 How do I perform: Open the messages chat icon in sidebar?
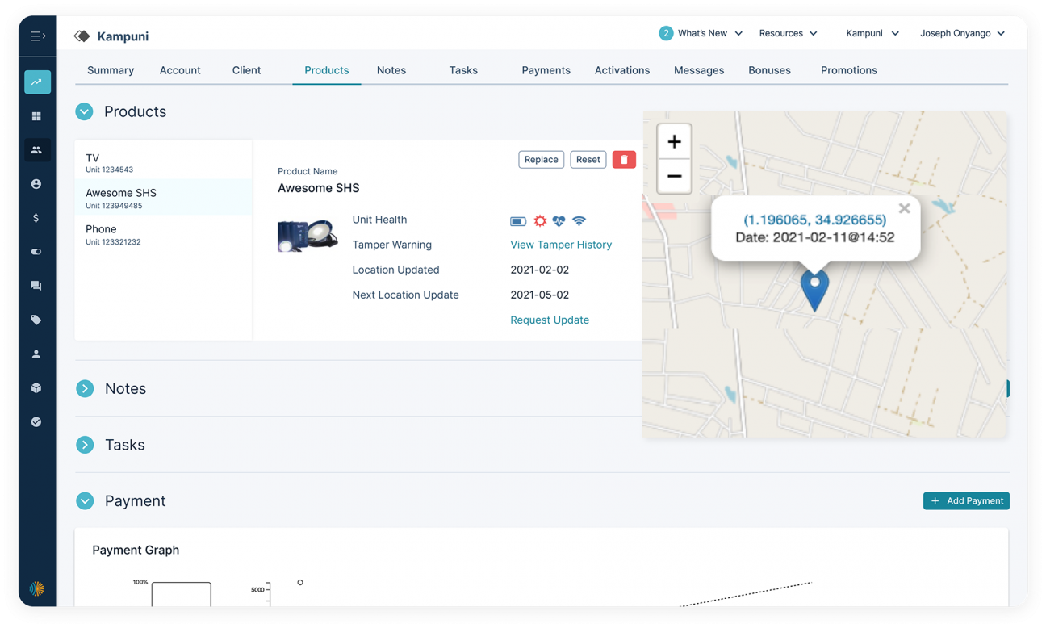click(x=37, y=285)
